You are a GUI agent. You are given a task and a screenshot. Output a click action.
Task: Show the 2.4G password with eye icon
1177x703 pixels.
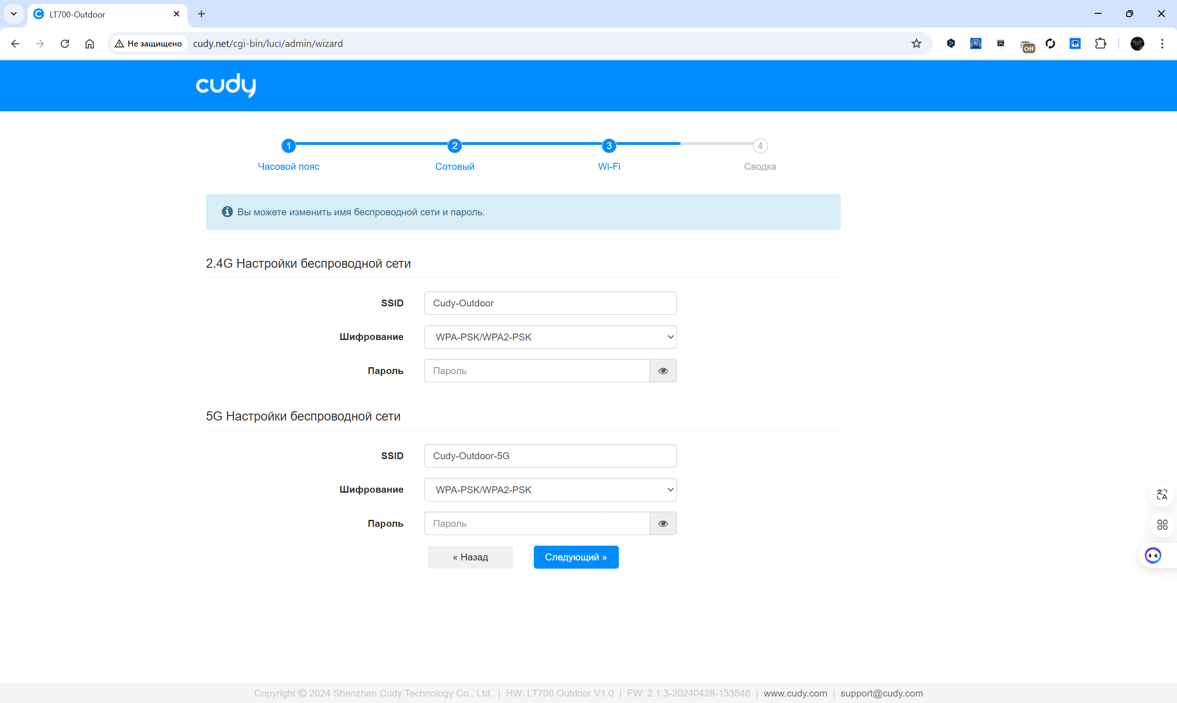(x=663, y=371)
